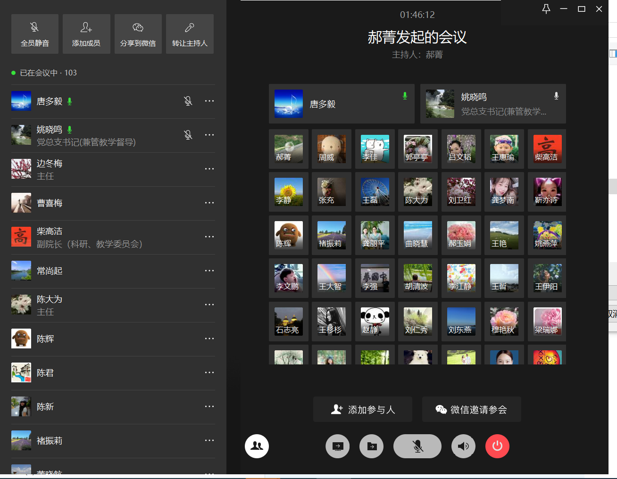The height and width of the screenshot is (479, 617).
Task: Mute 唐多毅's microphone in member list
Action: (188, 101)
